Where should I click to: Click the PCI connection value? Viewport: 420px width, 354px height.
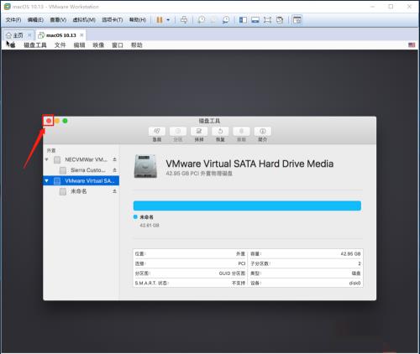[242, 263]
